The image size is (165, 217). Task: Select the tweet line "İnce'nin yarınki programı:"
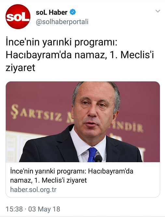pyautogui.click(x=62, y=42)
